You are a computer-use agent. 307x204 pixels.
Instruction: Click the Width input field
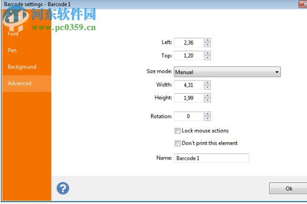click(x=189, y=85)
